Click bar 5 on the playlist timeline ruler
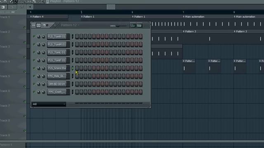This screenshot has height=148, width=264. coord(82,12)
